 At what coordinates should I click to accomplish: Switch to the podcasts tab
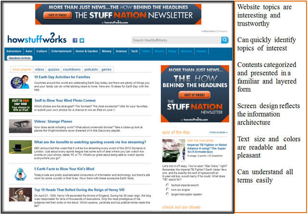coord(91,69)
